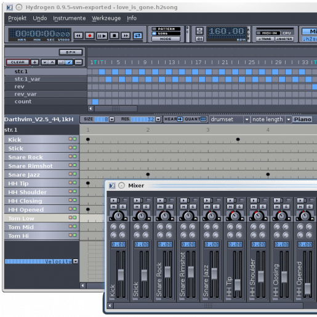
Task: Click the HH Tip channel volume fader
Action: (238, 285)
